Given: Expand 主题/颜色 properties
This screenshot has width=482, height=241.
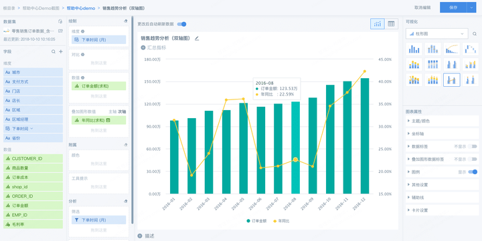Looking at the screenshot, I should click(x=442, y=121).
